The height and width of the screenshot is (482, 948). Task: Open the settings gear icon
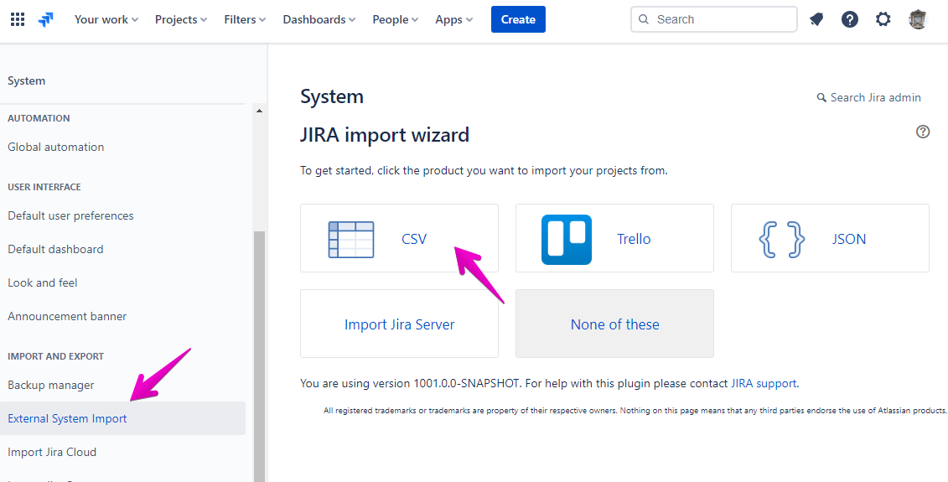(883, 19)
